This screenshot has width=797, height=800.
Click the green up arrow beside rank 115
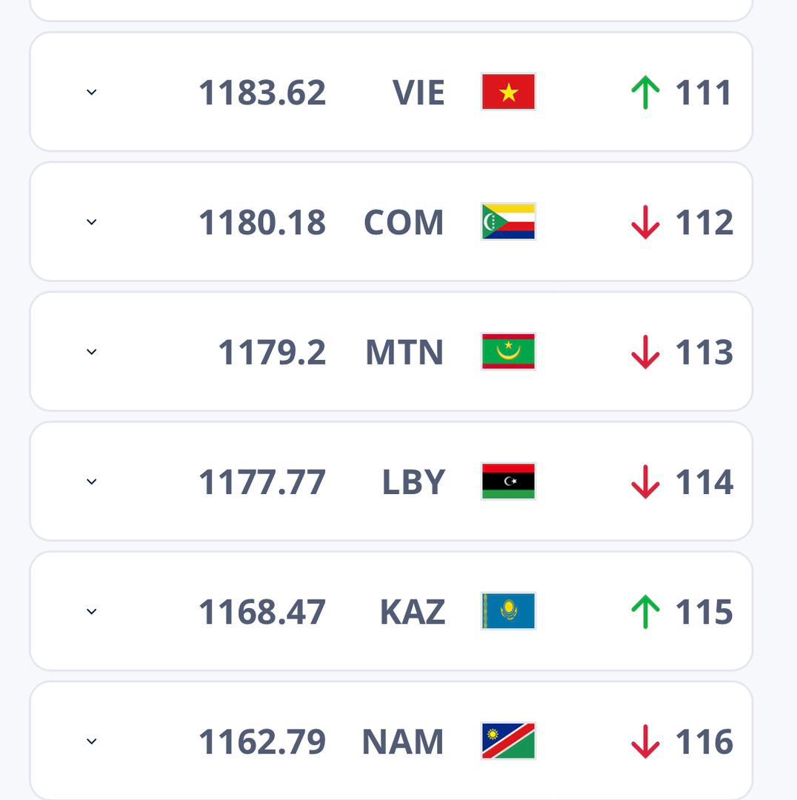tap(645, 612)
